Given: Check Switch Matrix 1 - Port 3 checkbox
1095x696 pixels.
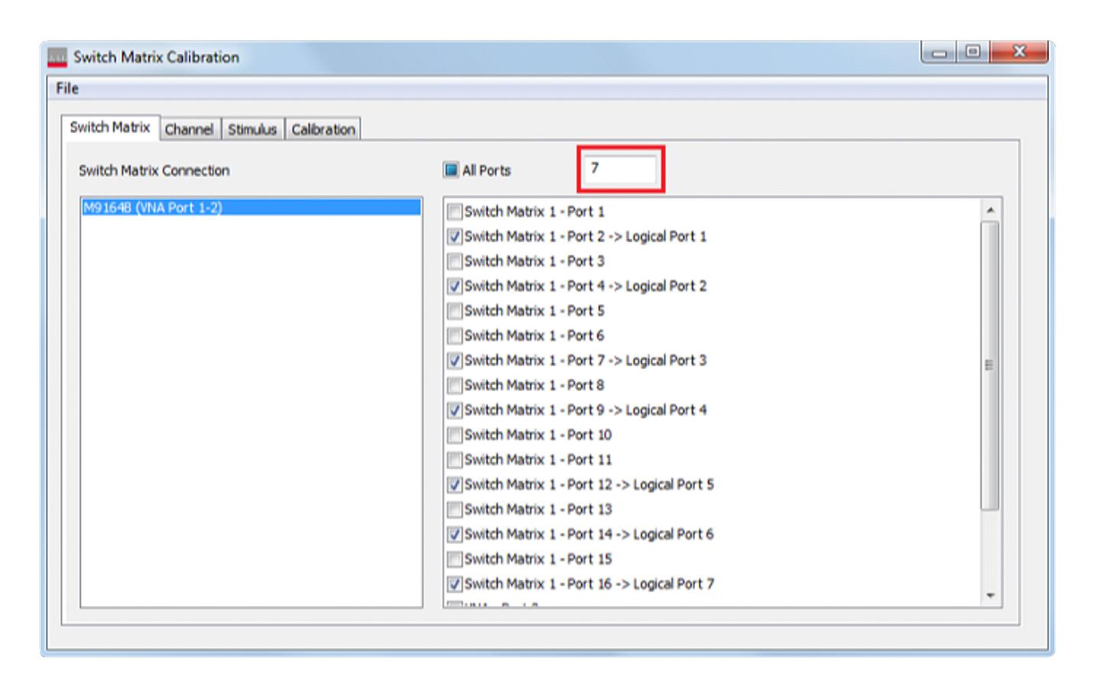Looking at the screenshot, I should click(455, 261).
